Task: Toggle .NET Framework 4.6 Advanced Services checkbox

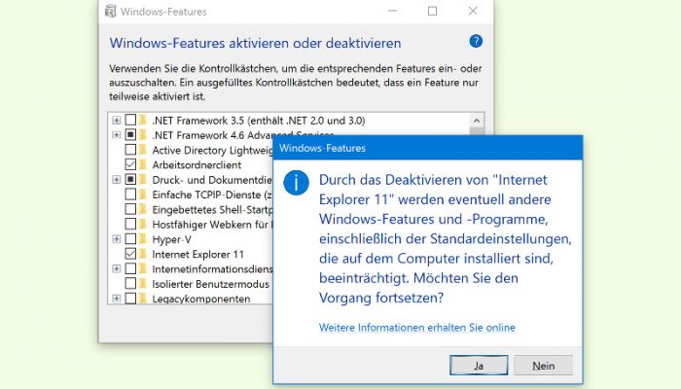Action: [x=130, y=135]
